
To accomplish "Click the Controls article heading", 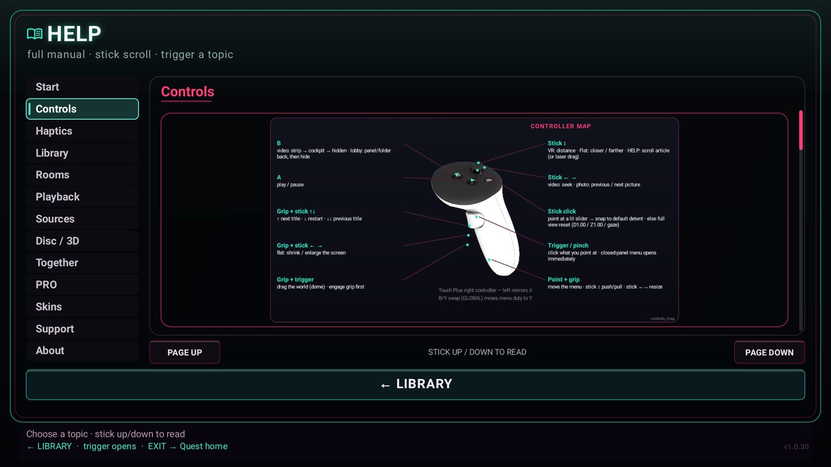I will (188, 92).
